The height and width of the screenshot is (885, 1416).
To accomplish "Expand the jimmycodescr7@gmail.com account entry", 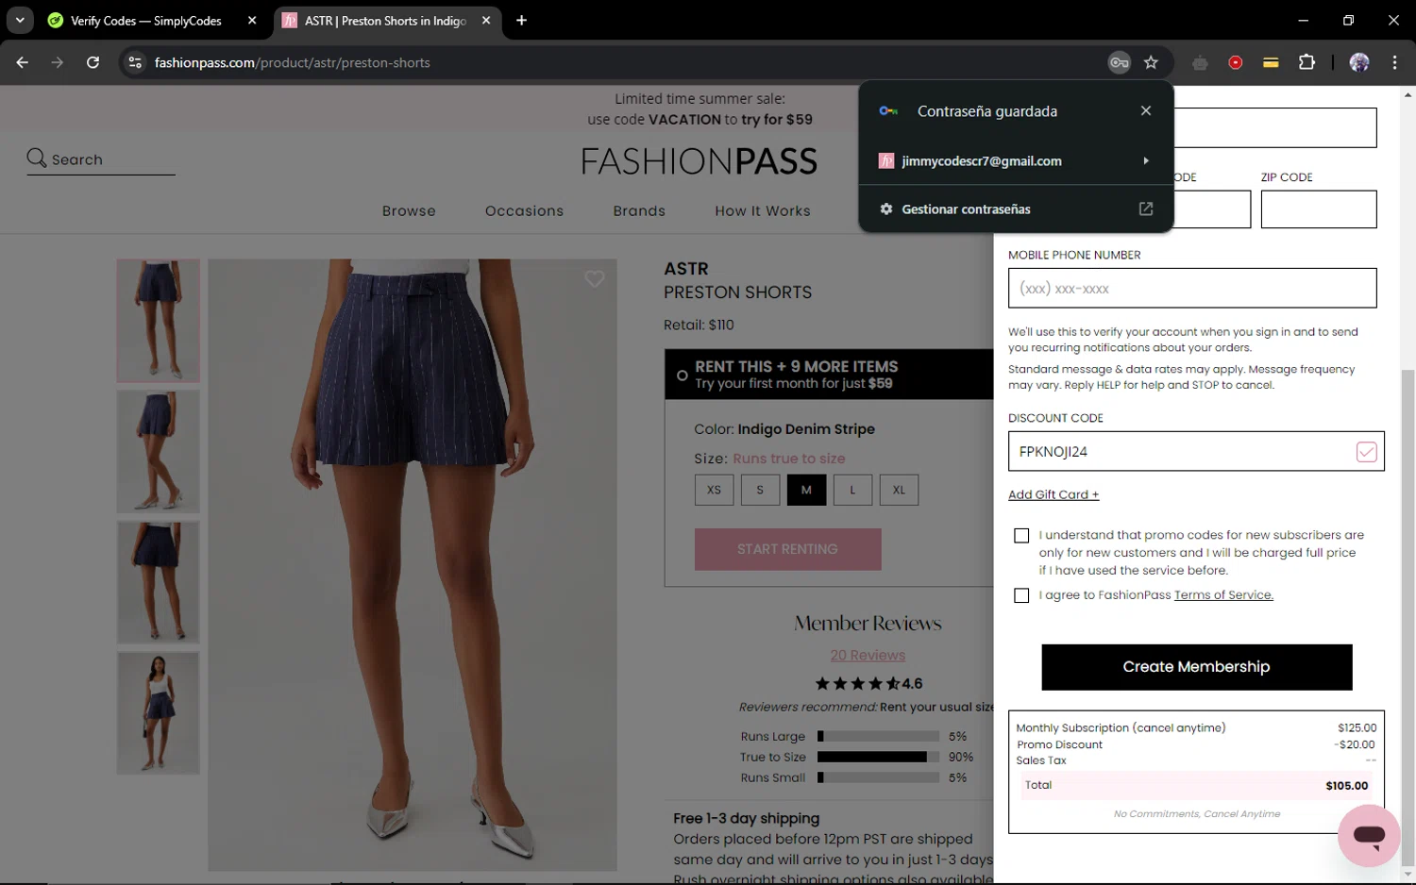I will tap(1016, 161).
